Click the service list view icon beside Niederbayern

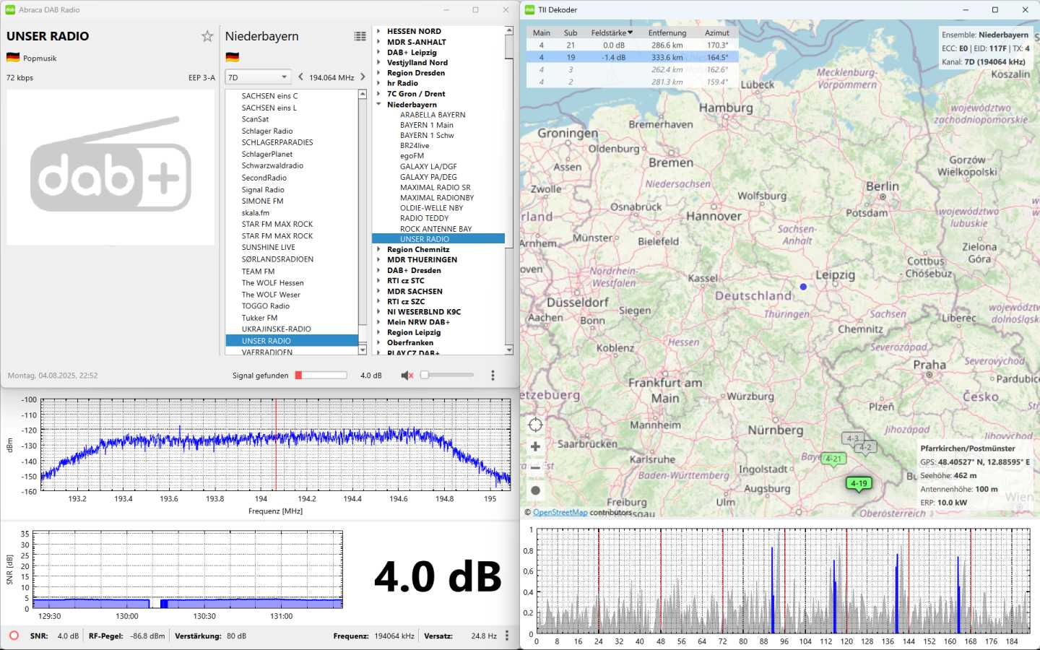coord(360,36)
